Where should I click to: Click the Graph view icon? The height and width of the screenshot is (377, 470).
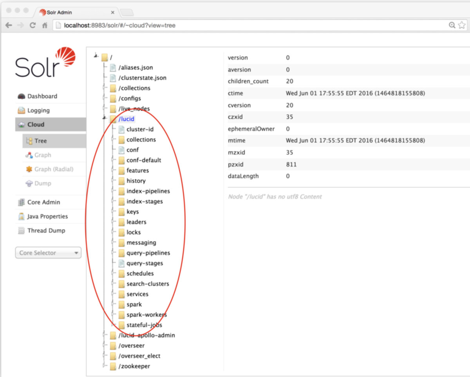[x=29, y=155]
